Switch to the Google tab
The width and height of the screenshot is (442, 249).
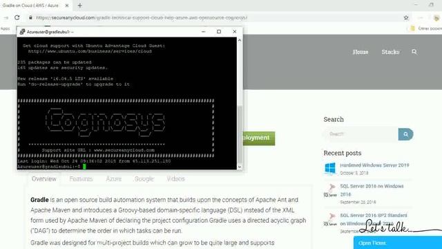click(144, 178)
